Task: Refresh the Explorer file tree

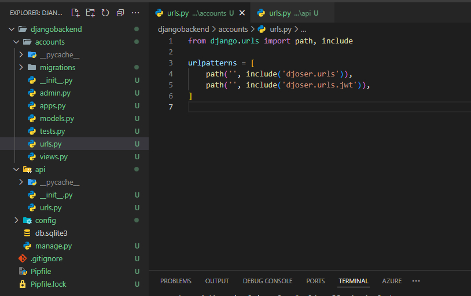Action: 105,12
